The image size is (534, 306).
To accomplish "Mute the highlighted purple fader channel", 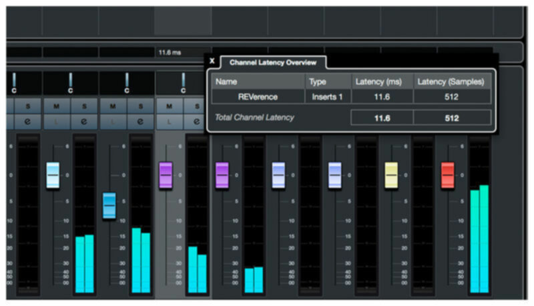I will (169, 106).
